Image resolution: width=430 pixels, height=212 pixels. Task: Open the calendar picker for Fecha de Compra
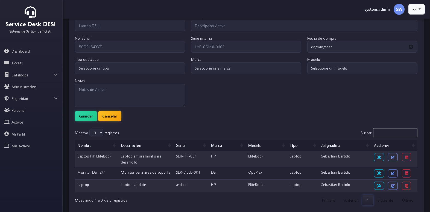411,47
